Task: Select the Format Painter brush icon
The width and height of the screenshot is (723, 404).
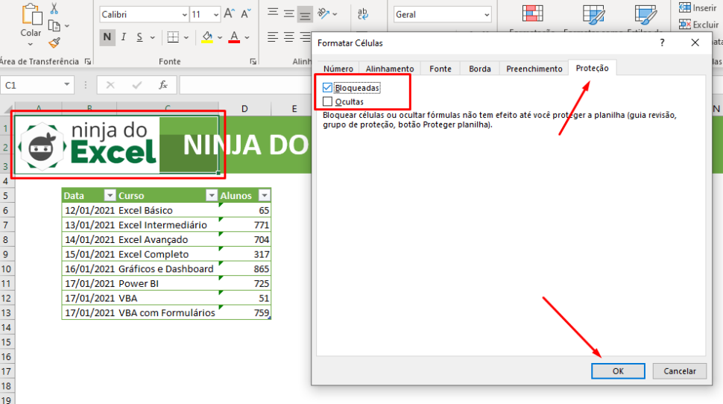Action: pos(54,43)
